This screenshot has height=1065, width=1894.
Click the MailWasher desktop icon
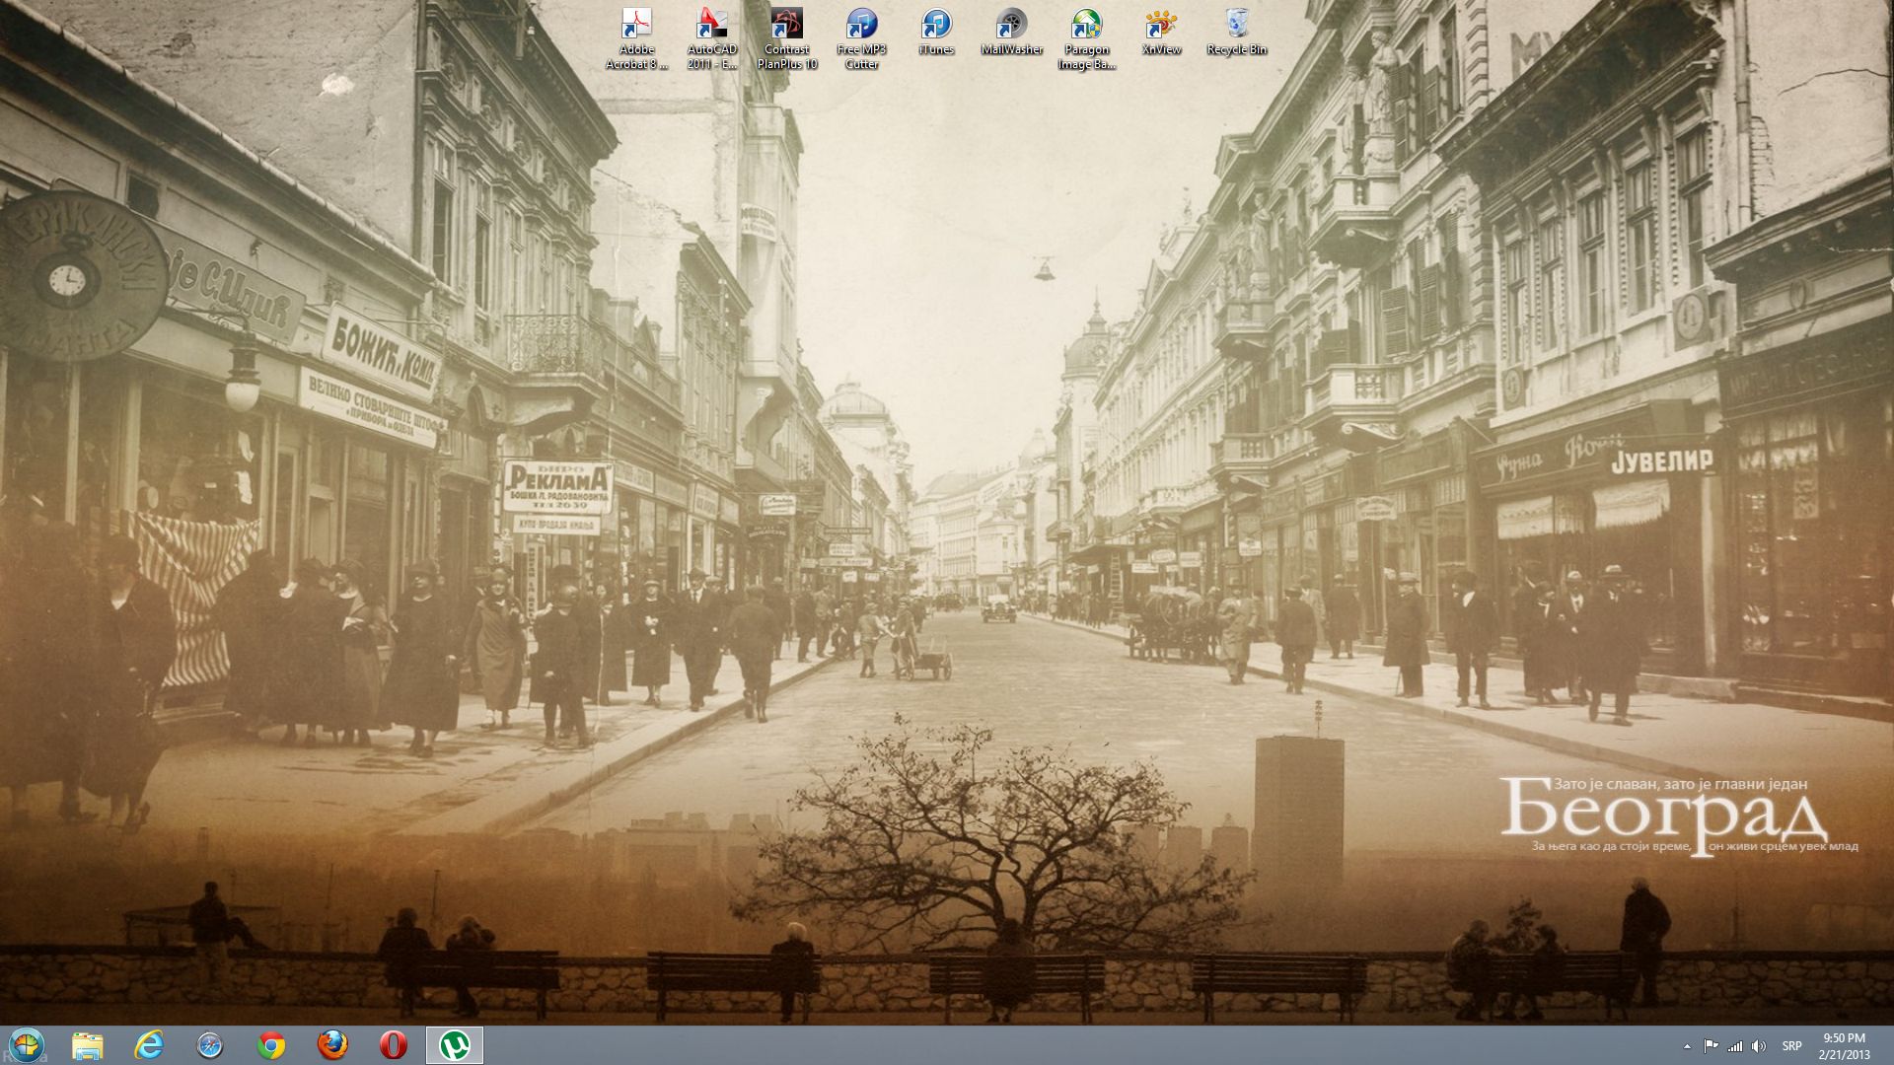click(1011, 26)
